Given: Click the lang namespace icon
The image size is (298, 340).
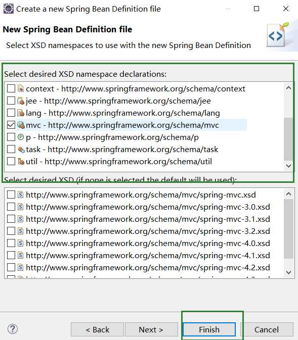Looking at the screenshot, I should [x=21, y=113].
